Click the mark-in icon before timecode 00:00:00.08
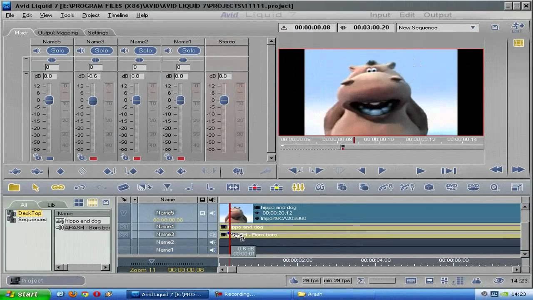This screenshot has width=533, height=300. [284, 27]
